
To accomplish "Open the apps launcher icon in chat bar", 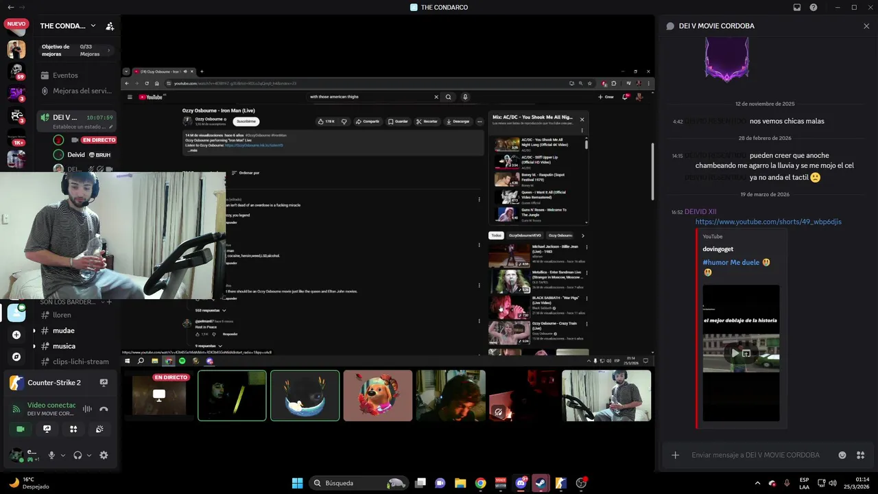I will click(861, 455).
